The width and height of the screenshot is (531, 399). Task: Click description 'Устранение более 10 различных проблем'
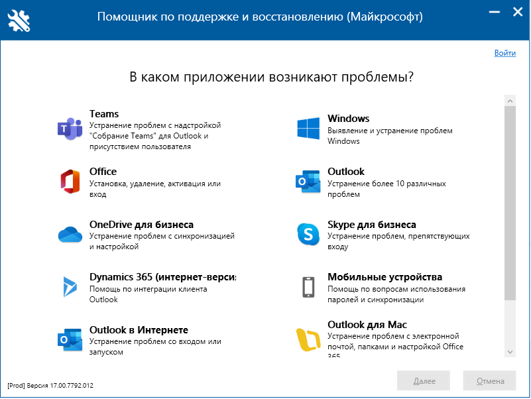pyautogui.click(x=386, y=189)
